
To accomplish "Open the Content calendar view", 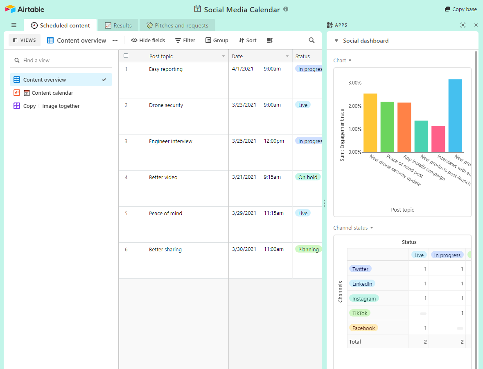I will click(x=61, y=93).
